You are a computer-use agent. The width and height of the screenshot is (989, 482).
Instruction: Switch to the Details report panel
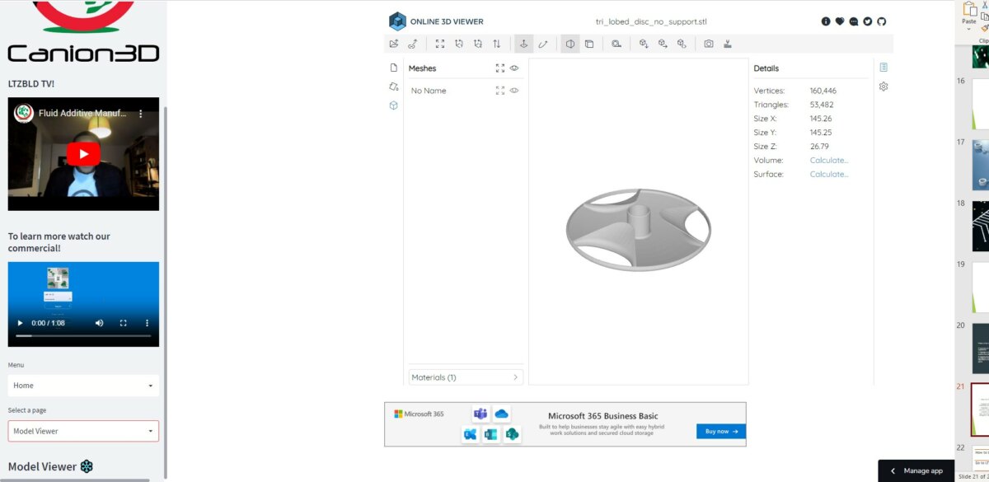point(883,68)
